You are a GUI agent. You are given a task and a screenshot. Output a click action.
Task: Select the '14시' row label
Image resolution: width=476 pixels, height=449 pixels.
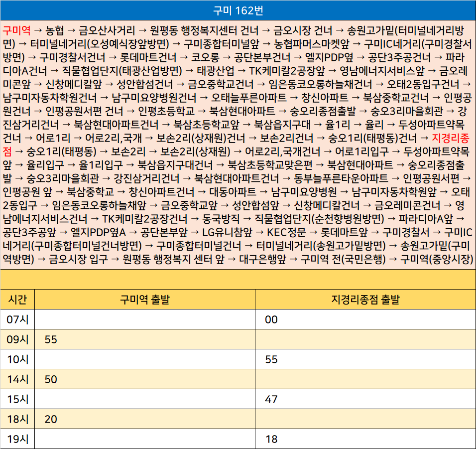(x=17, y=379)
